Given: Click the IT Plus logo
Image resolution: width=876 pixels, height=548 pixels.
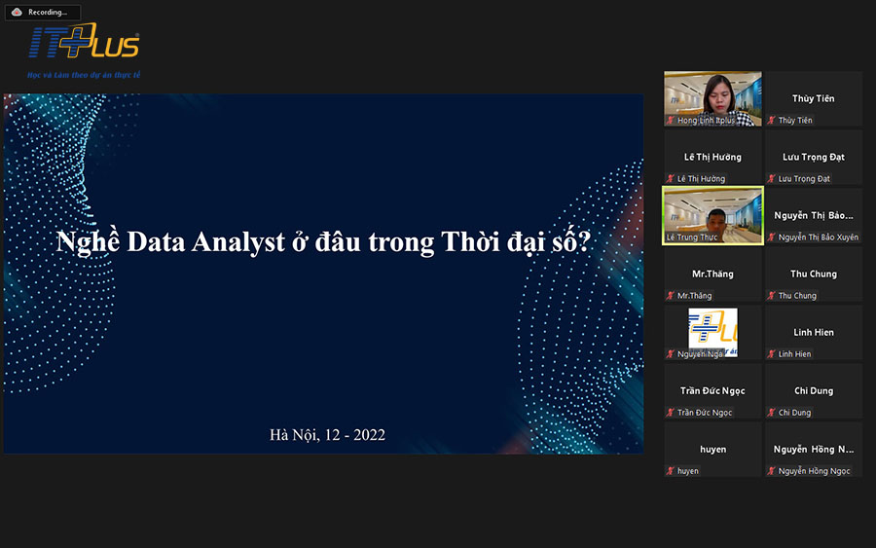Looking at the screenshot, I should click(85, 46).
